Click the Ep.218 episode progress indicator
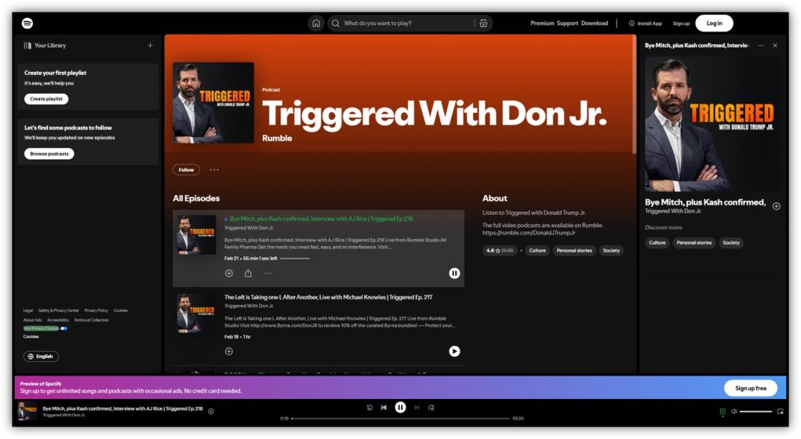Screen dimensions: 801x439 click(x=295, y=258)
